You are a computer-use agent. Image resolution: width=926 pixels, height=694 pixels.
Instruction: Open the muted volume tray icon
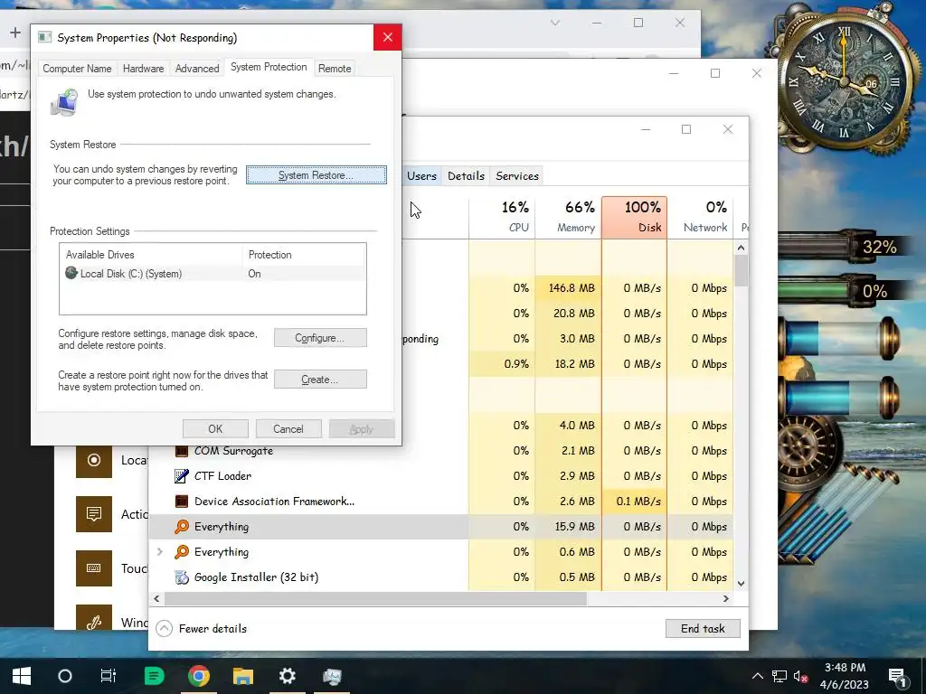click(x=801, y=676)
